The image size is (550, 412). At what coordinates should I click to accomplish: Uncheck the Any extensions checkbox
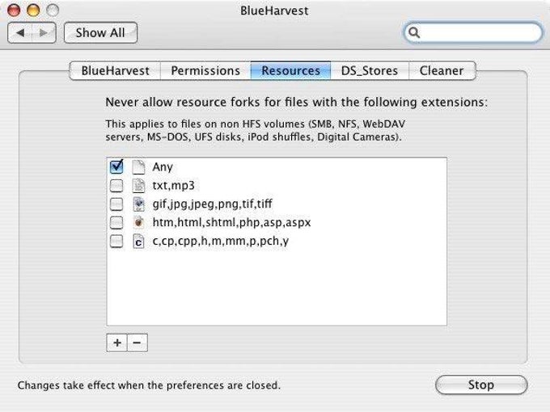click(x=116, y=166)
